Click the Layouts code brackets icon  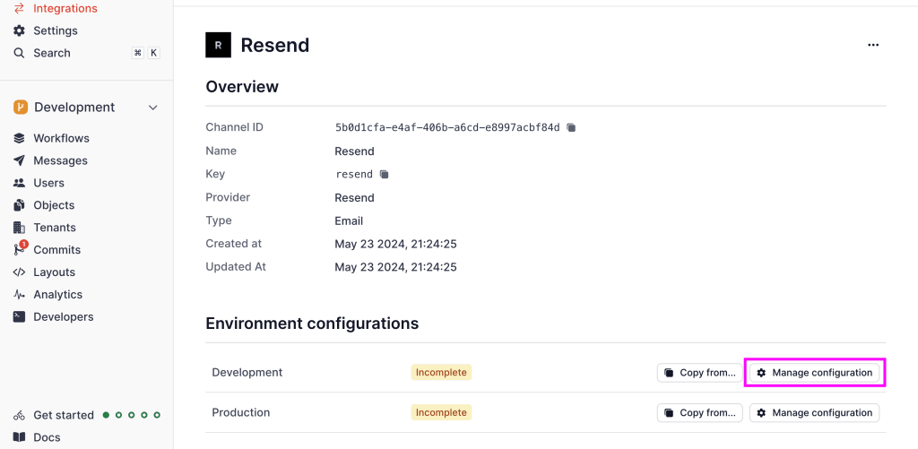pyautogui.click(x=20, y=272)
